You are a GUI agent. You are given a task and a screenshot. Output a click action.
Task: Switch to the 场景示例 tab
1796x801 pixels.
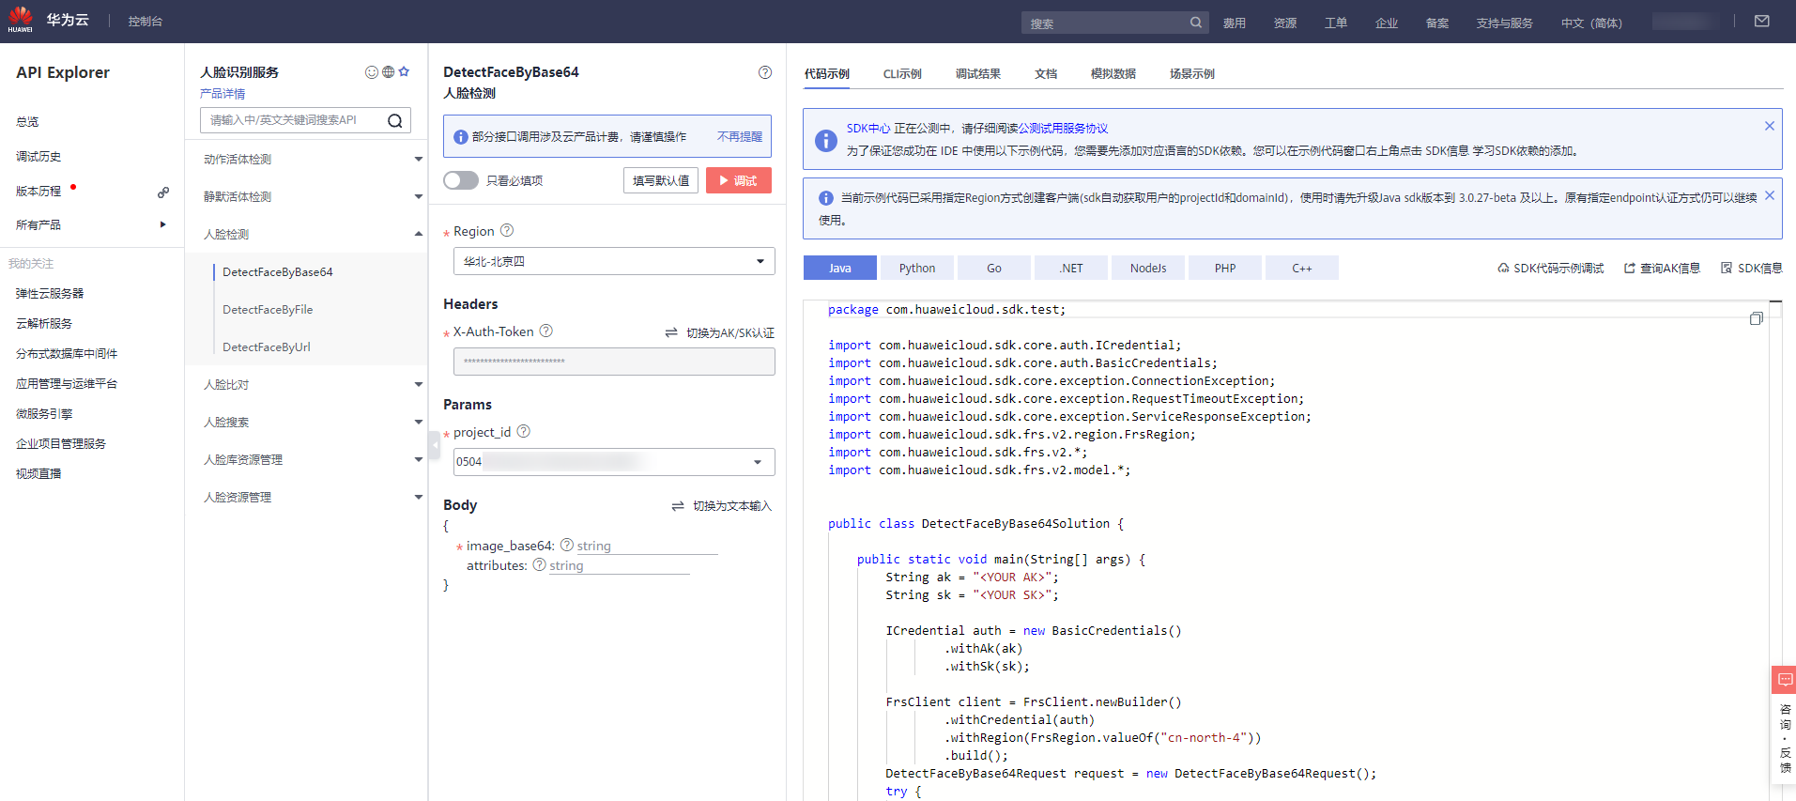pos(1192,73)
